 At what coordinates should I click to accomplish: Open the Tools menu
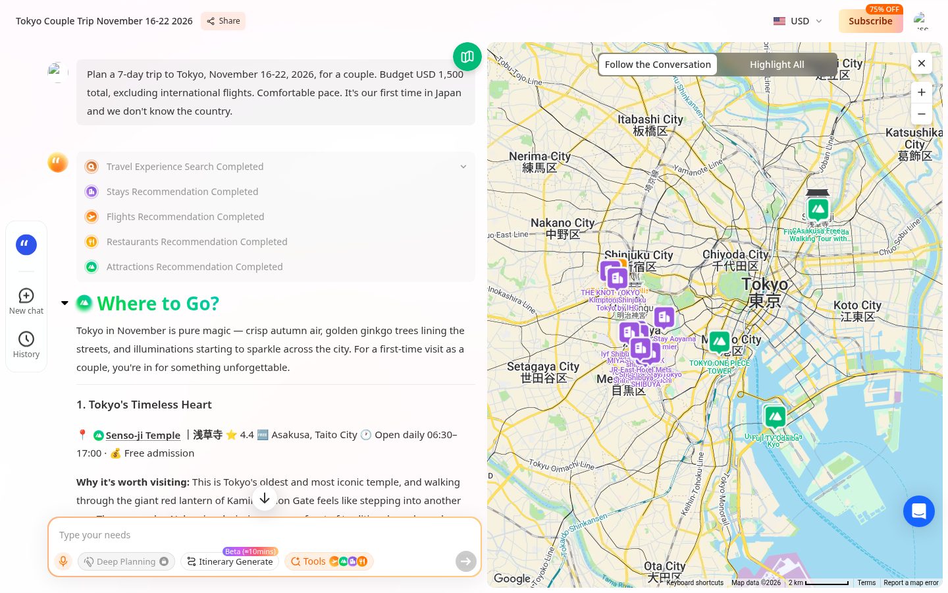coord(329,561)
